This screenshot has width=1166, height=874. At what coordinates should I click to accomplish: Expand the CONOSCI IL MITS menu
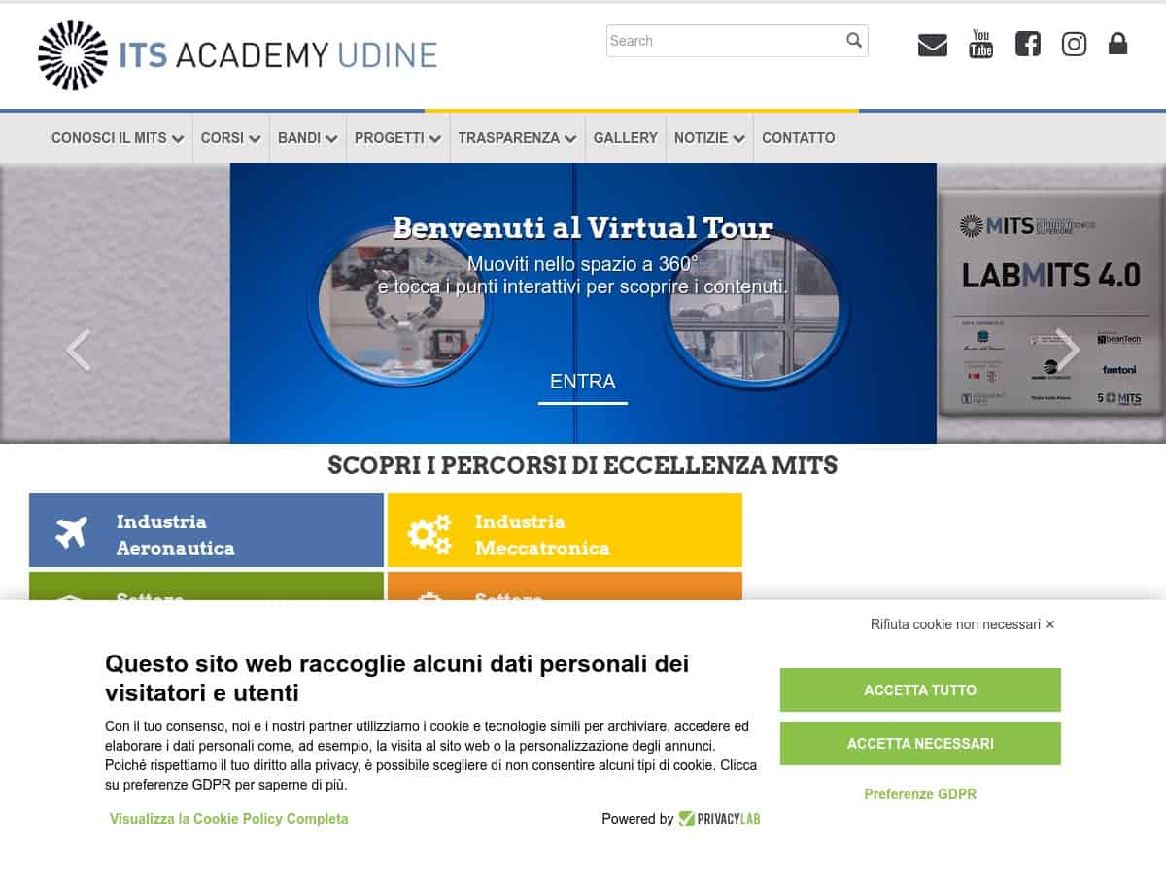coord(118,138)
